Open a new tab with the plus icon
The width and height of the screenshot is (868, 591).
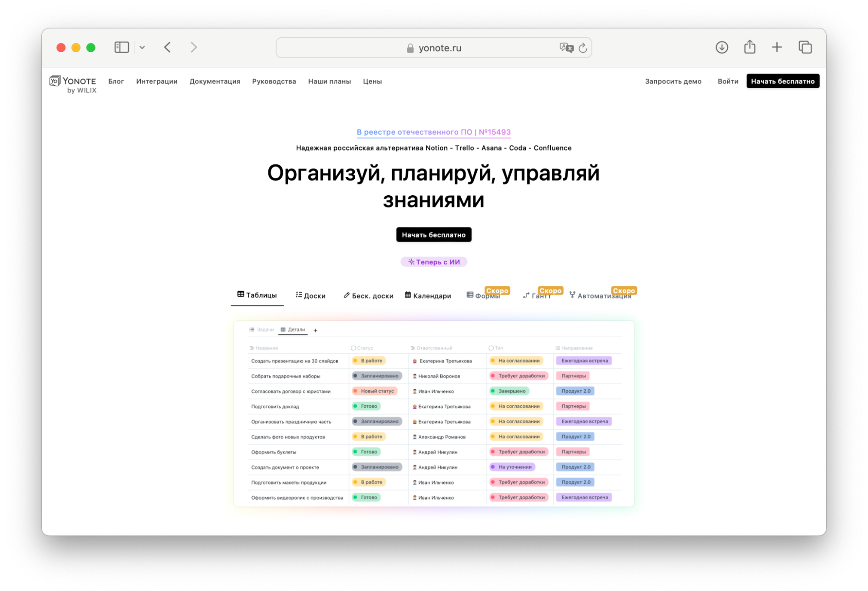(x=777, y=47)
